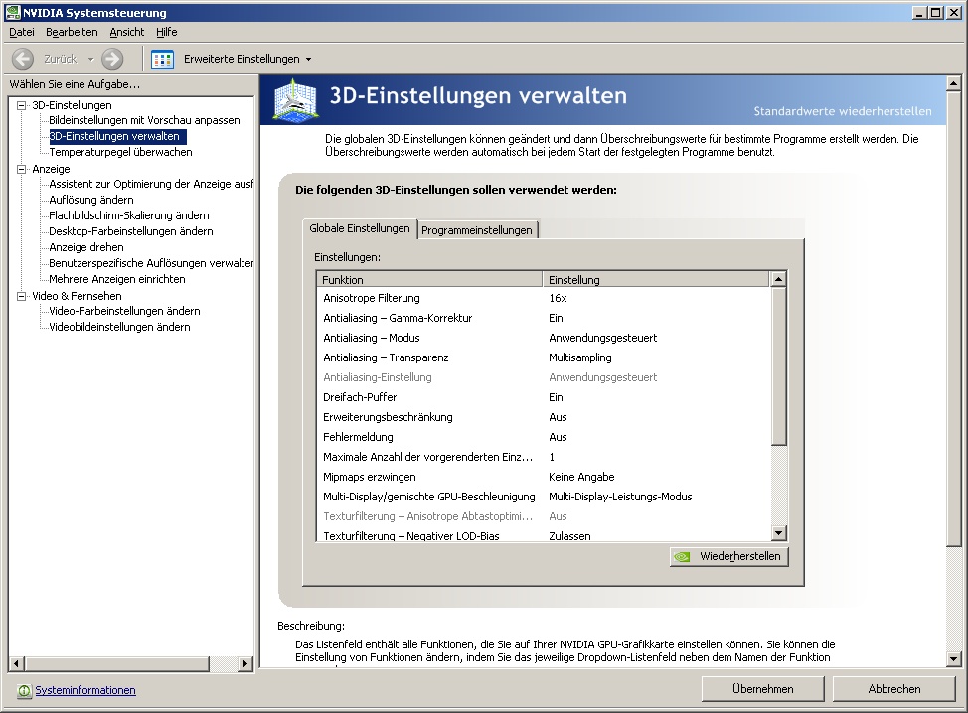Select Anzeige drehen in the tree

86,248
